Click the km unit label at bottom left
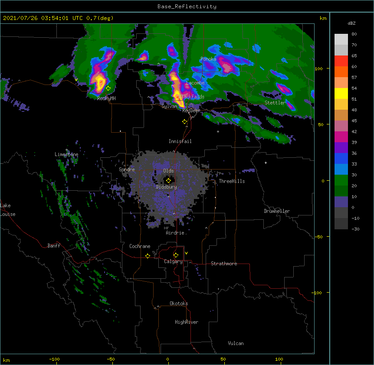The width and height of the screenshot is (374, 365). pos(7,360)
